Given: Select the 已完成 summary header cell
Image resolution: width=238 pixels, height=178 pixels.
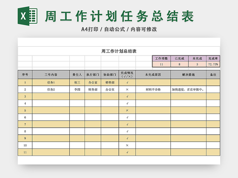Looking at the screenshot, I should tap(179, 58).
